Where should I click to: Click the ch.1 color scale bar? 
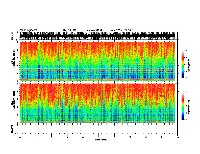tap(183, 64)
